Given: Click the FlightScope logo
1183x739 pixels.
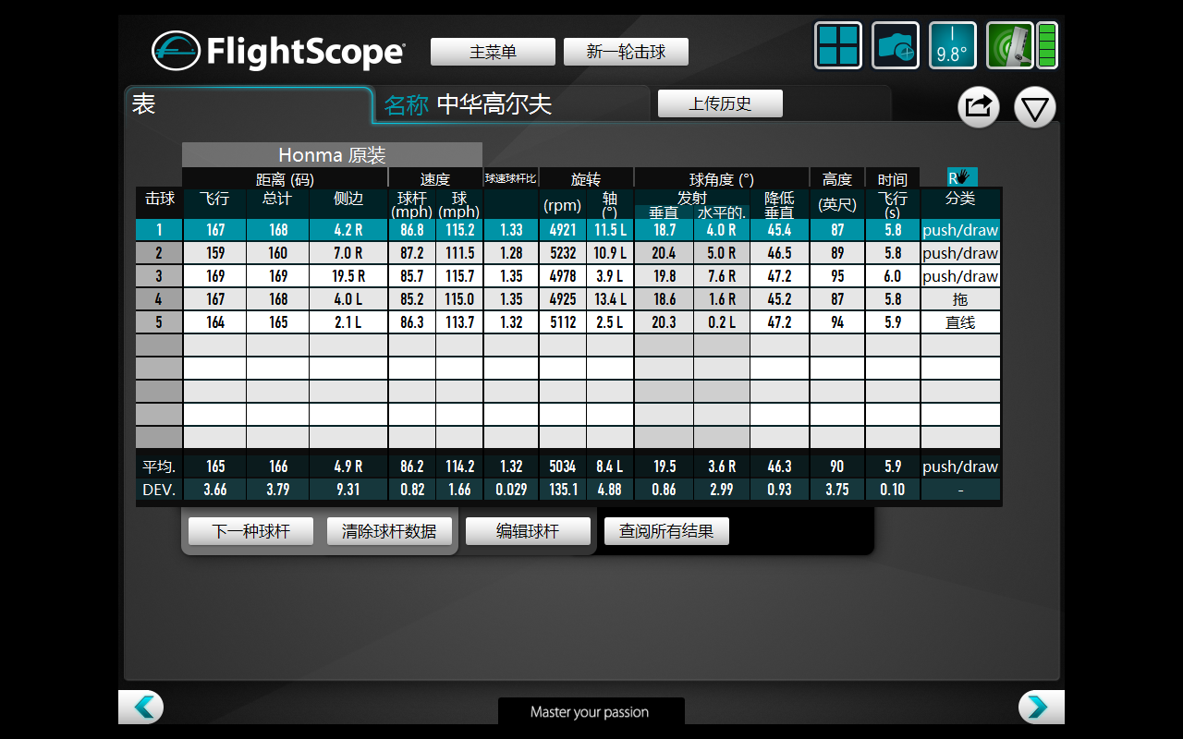Looking at the screenshot, I should click(278, 51).
